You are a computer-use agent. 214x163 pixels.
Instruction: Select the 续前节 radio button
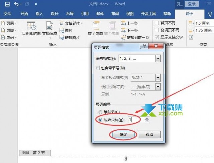coord(100,112)
